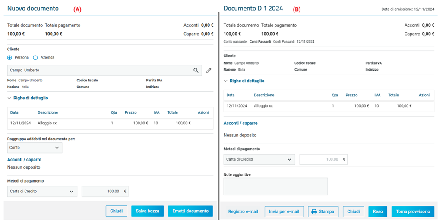Screen dimensions: 446x220
Task: Click the pencil edit icon beside client search
Action: (x=209, y=71)
